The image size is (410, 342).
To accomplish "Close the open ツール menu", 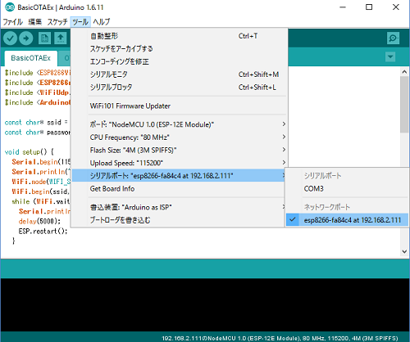I will (x=80, y=22).
